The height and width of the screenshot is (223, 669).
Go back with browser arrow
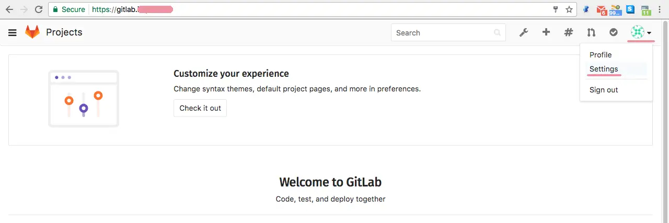pos(9,9)
